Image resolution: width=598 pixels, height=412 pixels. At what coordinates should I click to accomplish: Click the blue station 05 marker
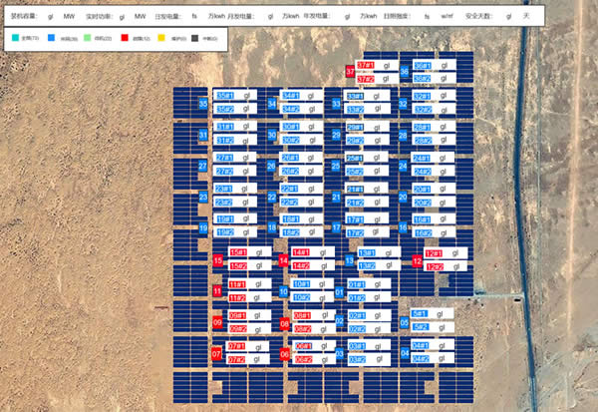[404, 321]
